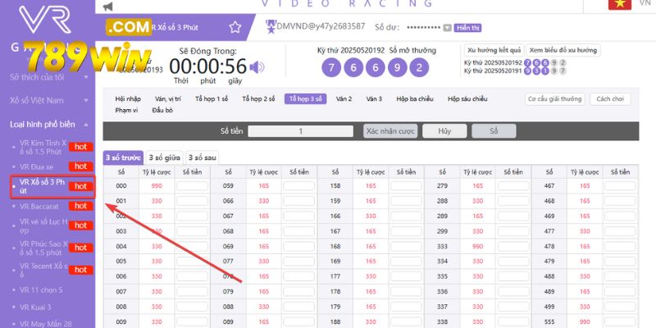Select the Tổ hợp 2 số bet type

point(258,99)
